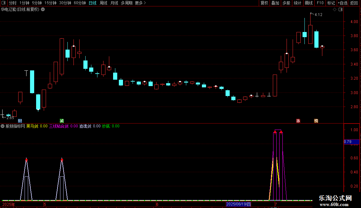Select the 60分钟 period

80,3
